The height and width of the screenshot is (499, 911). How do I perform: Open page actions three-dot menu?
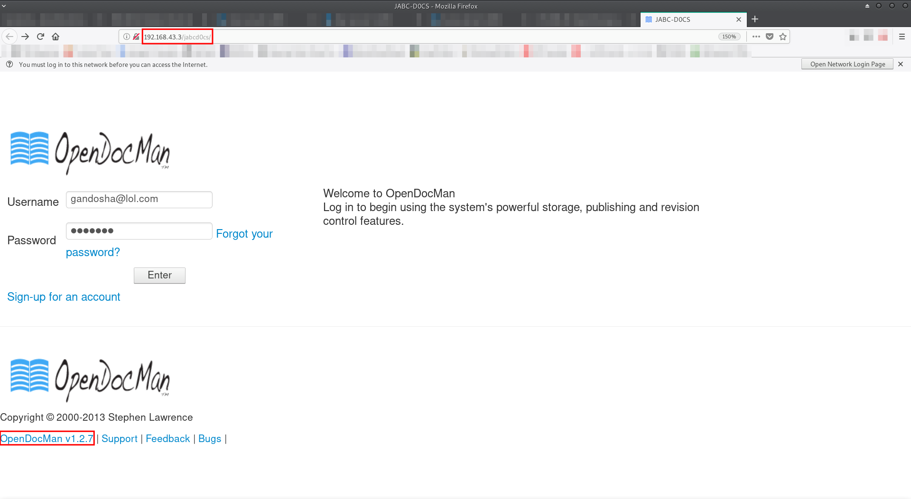click(756, 37)
